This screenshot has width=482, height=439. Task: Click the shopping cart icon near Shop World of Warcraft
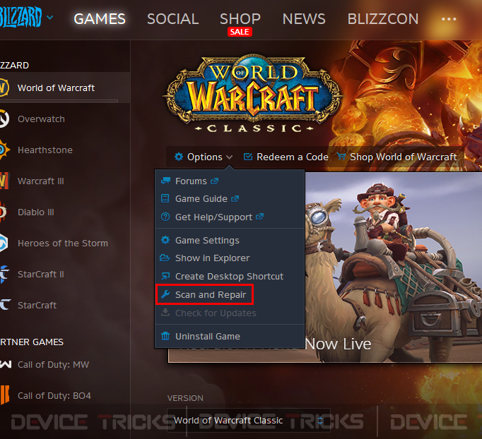[341, 157]
